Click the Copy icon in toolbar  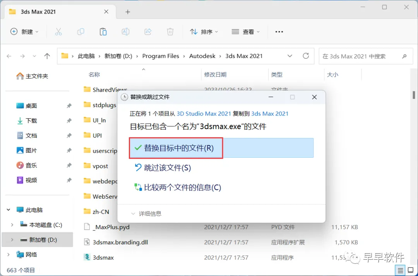tap(81, 32)
